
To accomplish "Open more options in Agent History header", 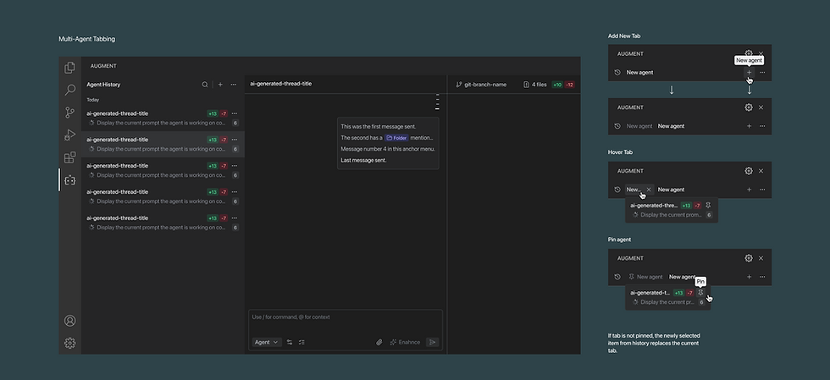I will (234, 85).
